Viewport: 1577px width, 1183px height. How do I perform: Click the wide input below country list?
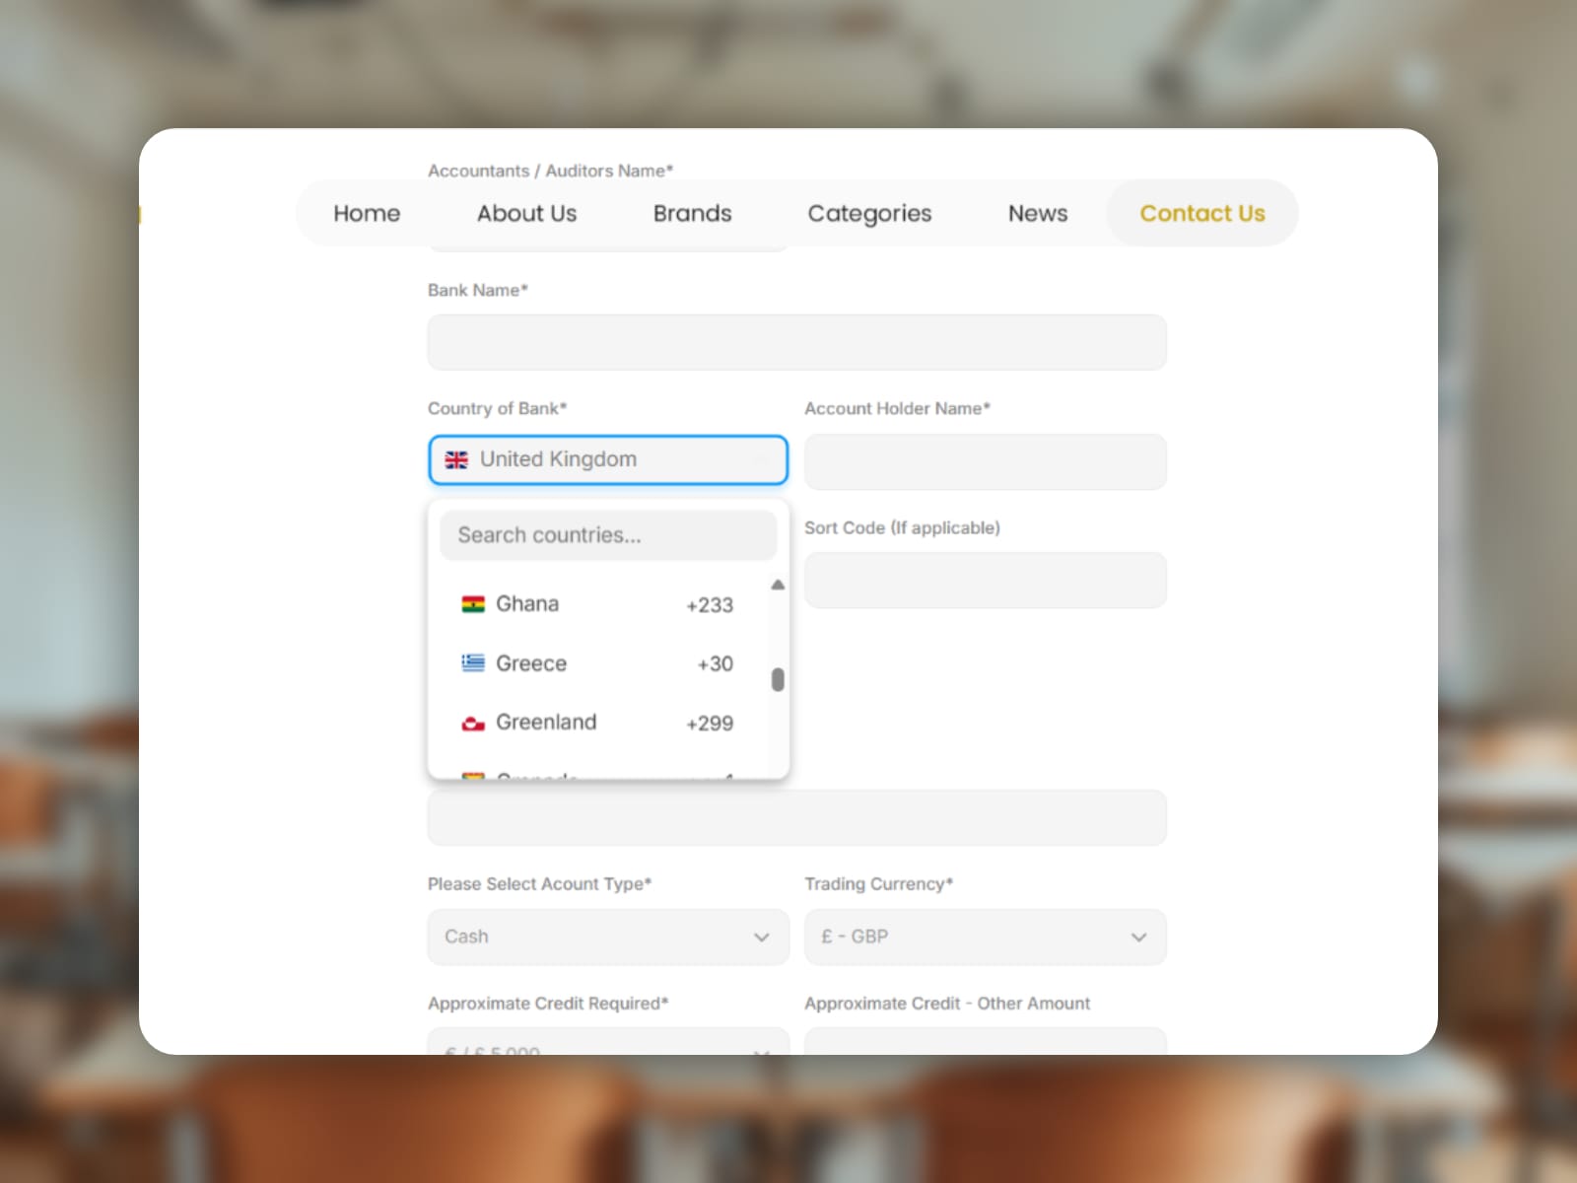796,817
